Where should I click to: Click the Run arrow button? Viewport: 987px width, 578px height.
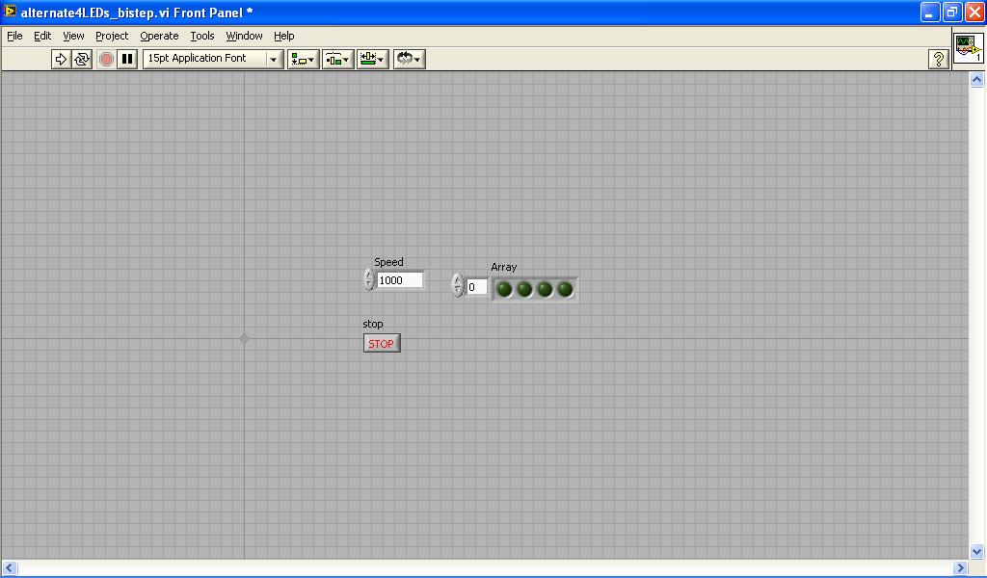[61, 59]
